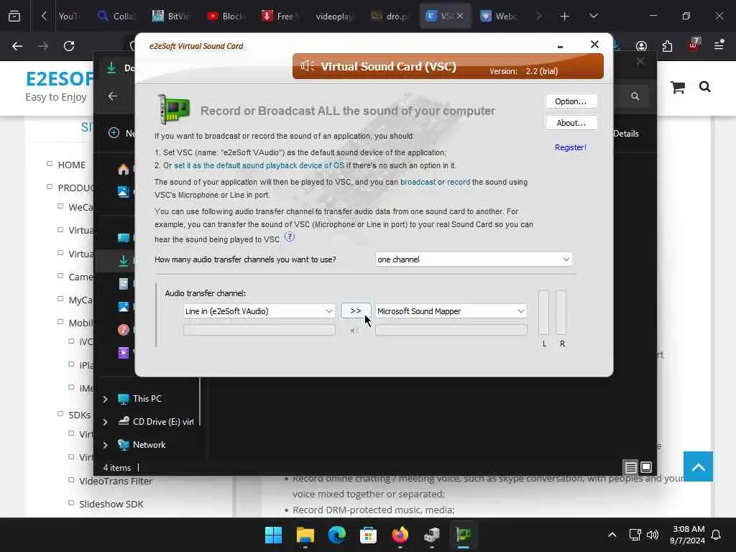This screenshot has width=736, height=552.
Task: Switch to the BitVi browser tab
Action: (171, 16)
